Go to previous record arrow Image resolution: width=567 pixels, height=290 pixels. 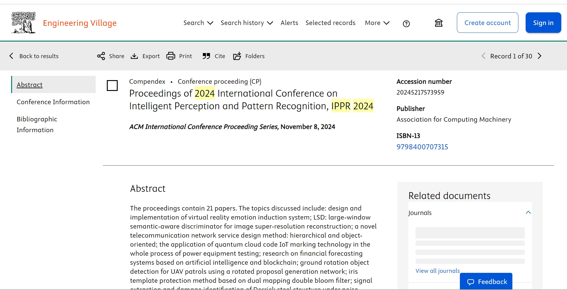[483, 56]
